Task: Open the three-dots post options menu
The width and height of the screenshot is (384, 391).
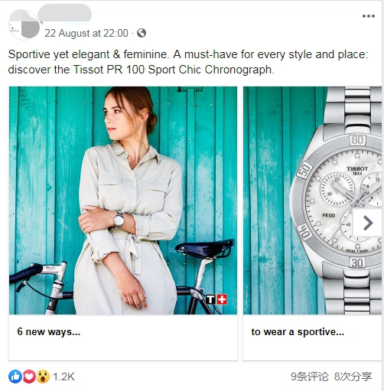Action: tap(369, 16)
